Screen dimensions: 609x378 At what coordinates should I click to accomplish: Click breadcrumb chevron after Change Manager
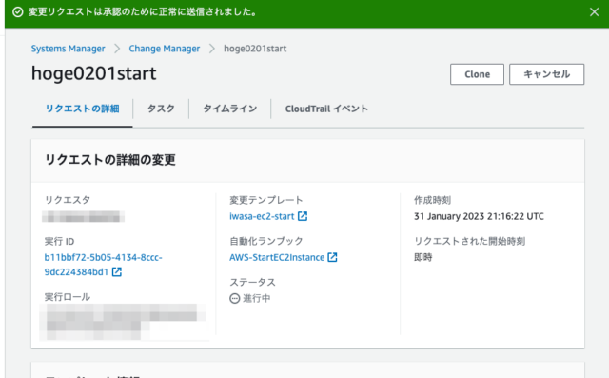(211, 49)
